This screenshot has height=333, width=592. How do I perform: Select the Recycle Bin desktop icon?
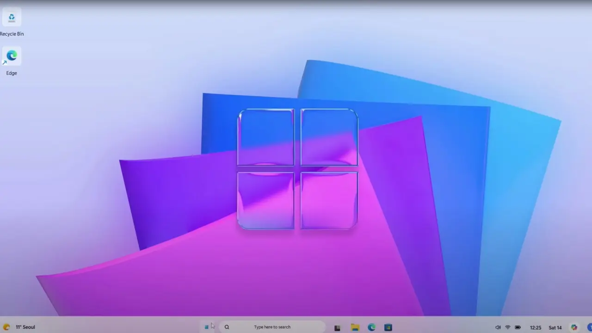[x=12, y=18]
